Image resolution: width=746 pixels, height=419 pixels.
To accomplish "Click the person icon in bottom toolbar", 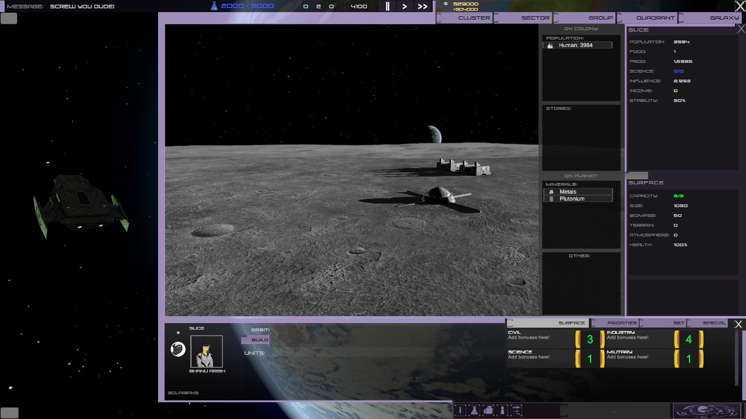I will tap(502, 410).
